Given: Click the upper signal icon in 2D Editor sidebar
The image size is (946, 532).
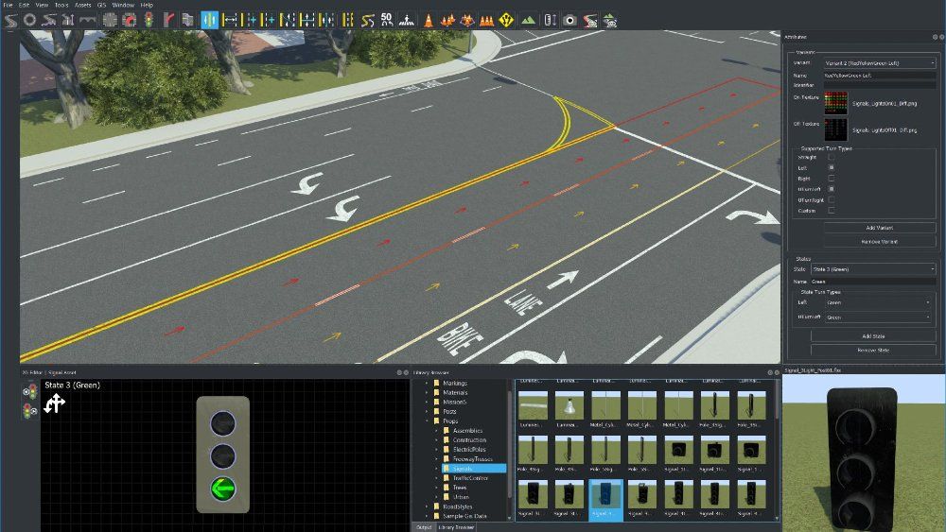Looking at the screenshot, I should (29, 392).
